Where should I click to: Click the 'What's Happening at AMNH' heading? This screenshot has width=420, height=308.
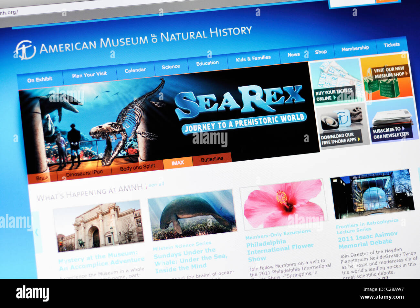[89, 193]
